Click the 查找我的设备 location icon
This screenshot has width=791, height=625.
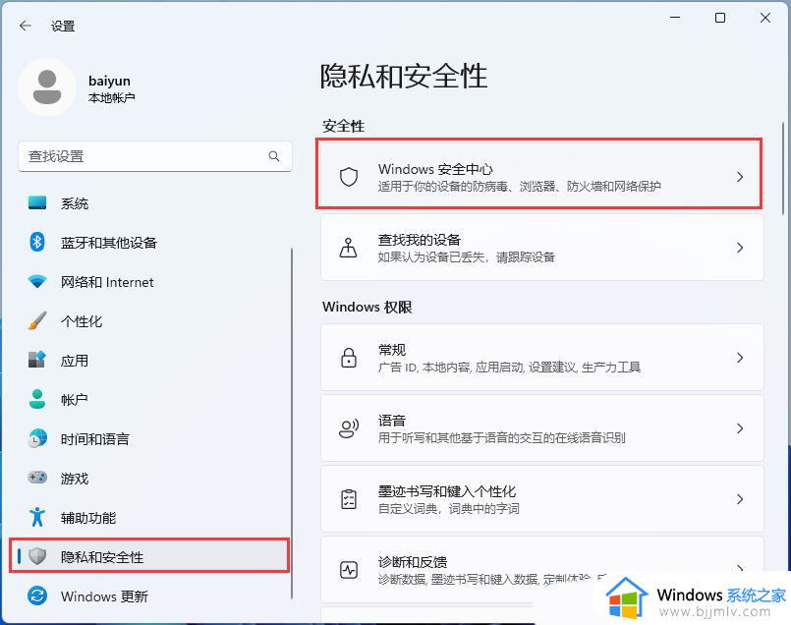pos(349,248)
